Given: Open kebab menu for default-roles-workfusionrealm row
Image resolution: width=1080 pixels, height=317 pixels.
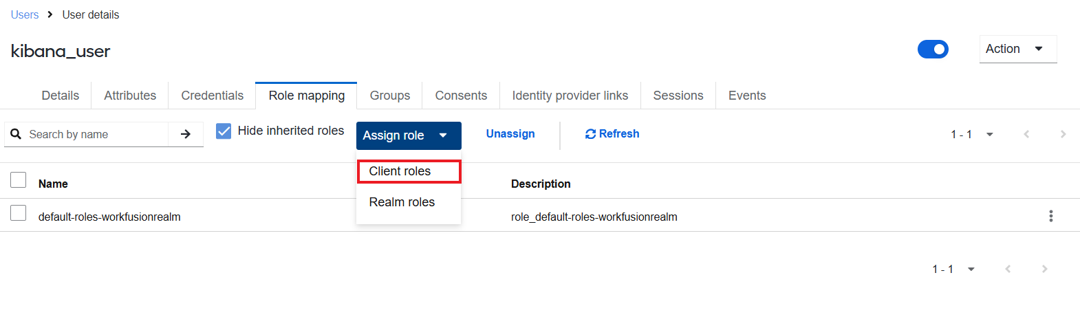Looking at the screenshot, I should click(1050, 216).
